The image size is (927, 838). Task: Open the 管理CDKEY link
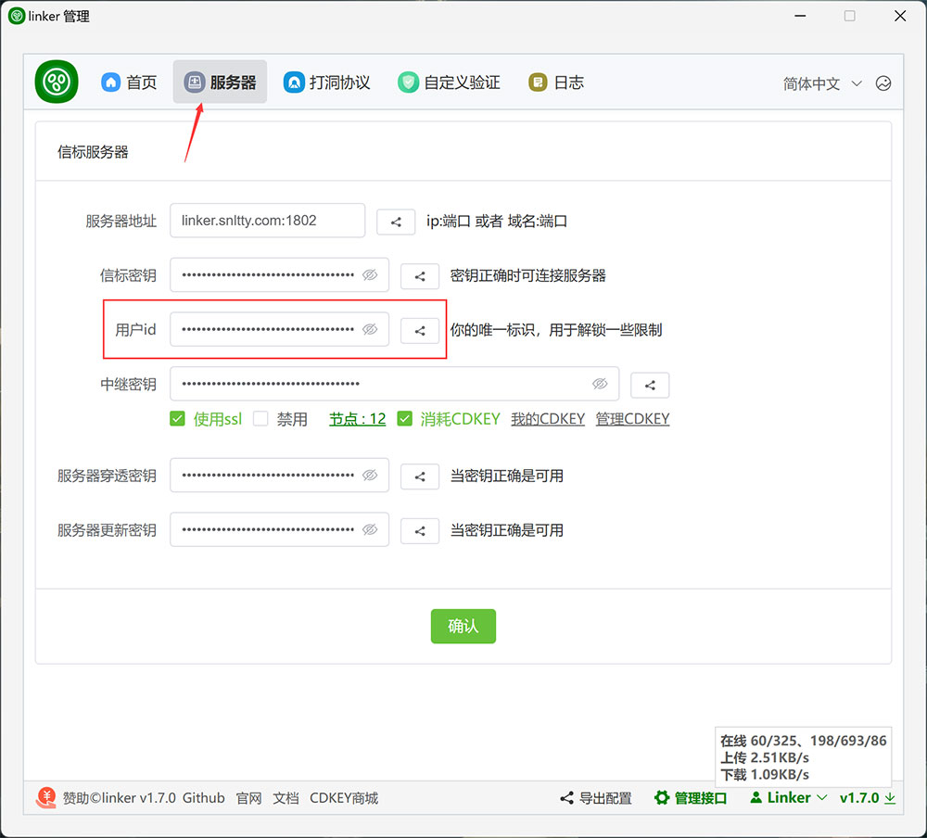(x=632, y=419)
